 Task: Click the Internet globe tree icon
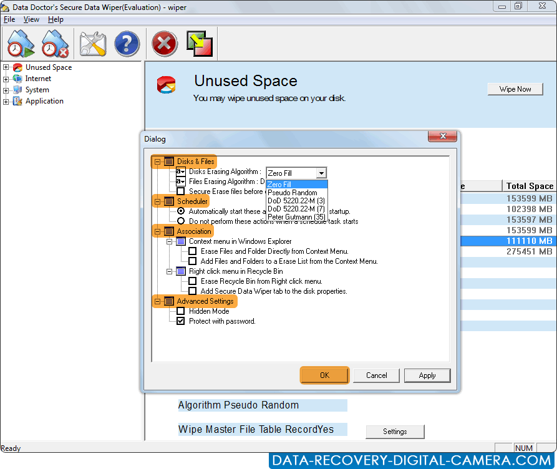(x=17, y=79)
